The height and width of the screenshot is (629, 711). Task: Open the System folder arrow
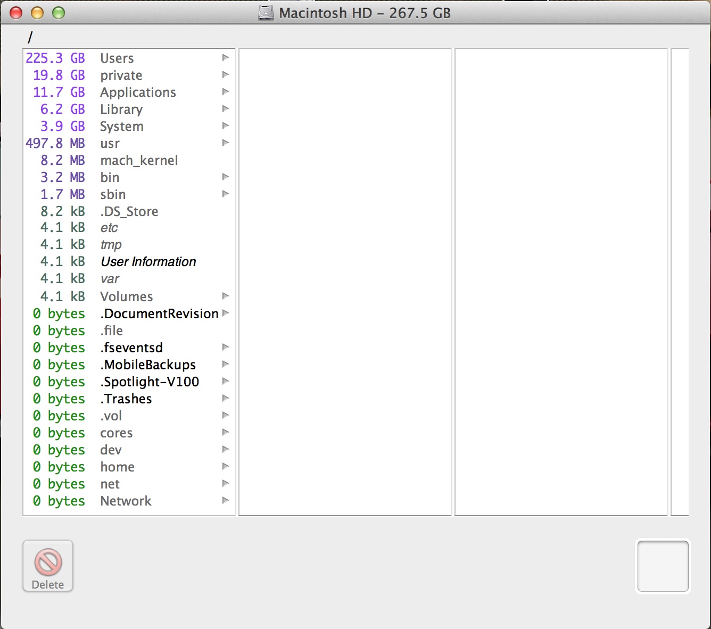(x=226, y=126)
